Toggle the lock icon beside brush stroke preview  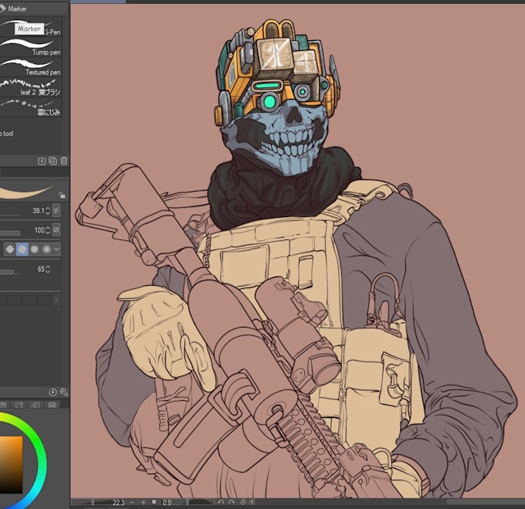62,195
